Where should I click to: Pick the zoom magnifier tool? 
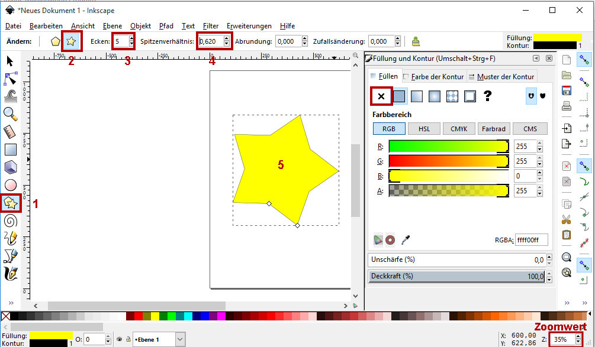point(11,113)
